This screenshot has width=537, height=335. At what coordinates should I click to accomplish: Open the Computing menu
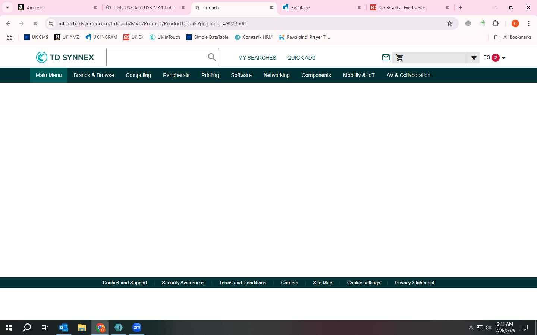138,75
